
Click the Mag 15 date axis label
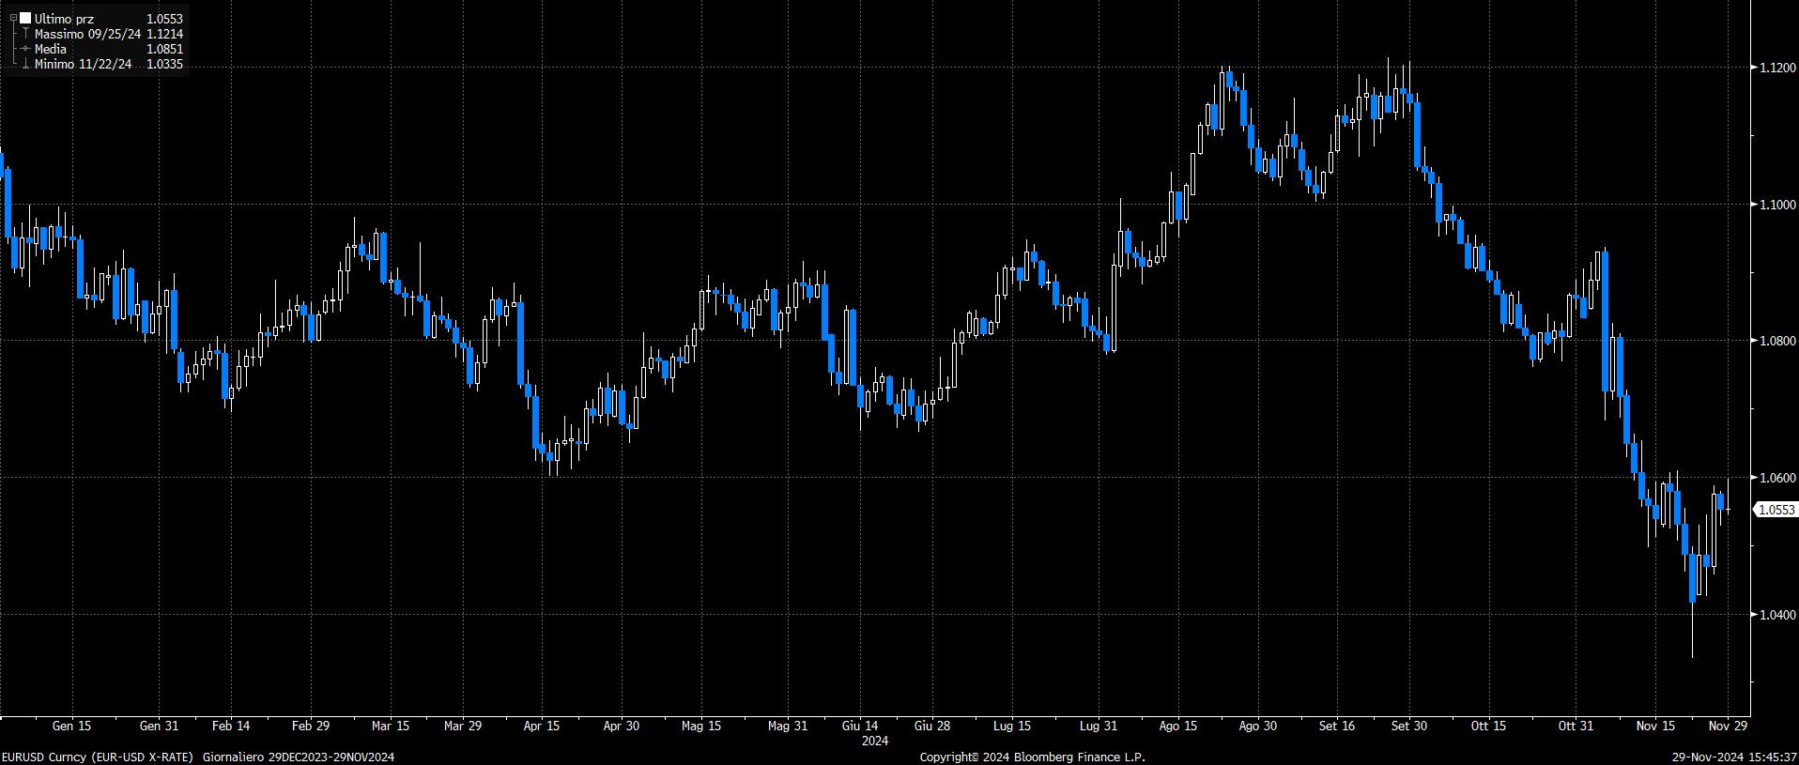click(701, 726)
